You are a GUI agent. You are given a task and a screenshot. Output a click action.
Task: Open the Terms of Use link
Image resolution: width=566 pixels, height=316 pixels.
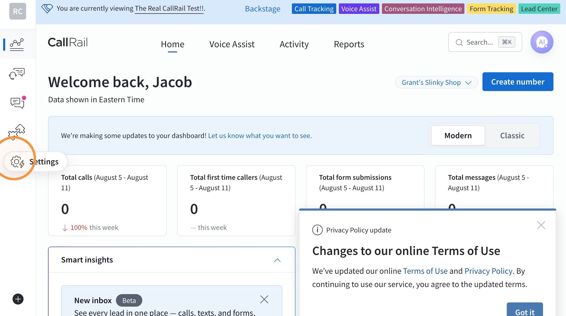425,271
